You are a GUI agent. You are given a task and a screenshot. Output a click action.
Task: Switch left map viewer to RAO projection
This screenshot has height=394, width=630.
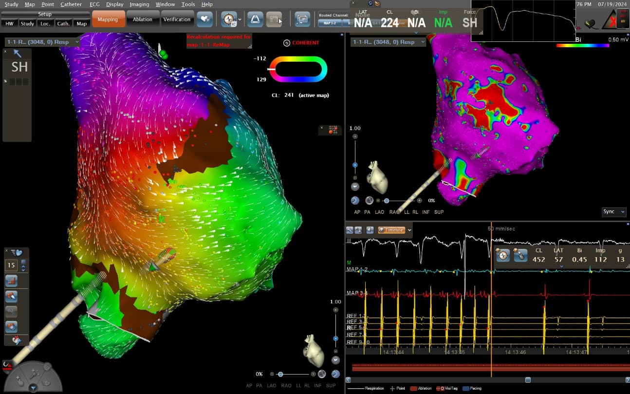coord(286,386)
